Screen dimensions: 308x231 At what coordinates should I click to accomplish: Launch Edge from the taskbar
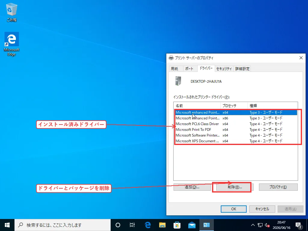click(x=147, y=225)
